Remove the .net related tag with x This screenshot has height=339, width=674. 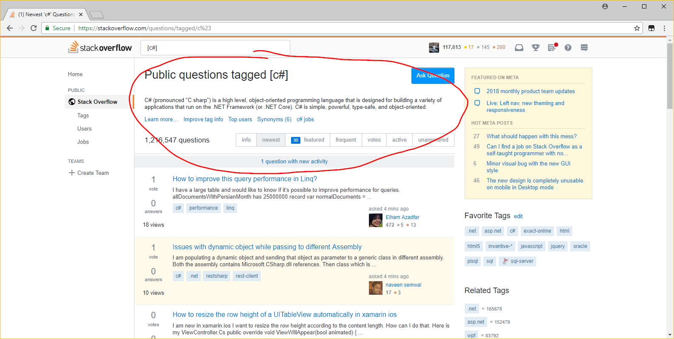[483, 309]
